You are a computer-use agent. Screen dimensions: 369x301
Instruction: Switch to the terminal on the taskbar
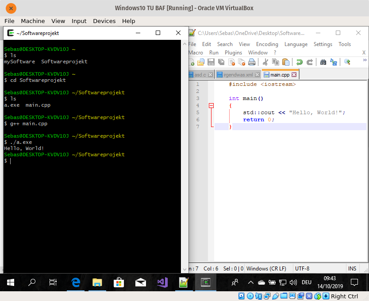(205, 282)
